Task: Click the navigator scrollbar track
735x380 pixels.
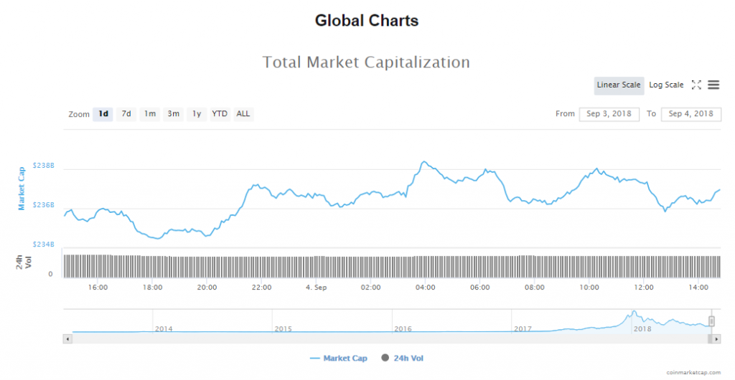Action: point(388,338)
